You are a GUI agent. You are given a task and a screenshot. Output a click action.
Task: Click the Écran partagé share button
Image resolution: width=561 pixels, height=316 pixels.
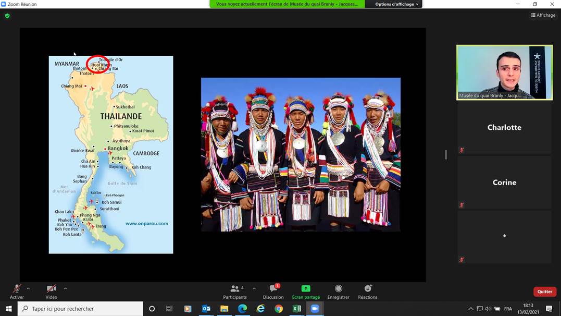tap(306, 291)
